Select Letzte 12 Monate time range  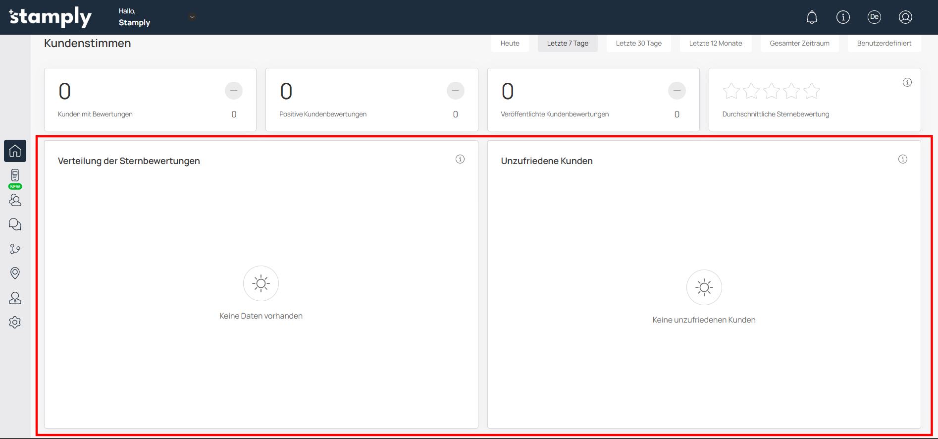(715, 43)
